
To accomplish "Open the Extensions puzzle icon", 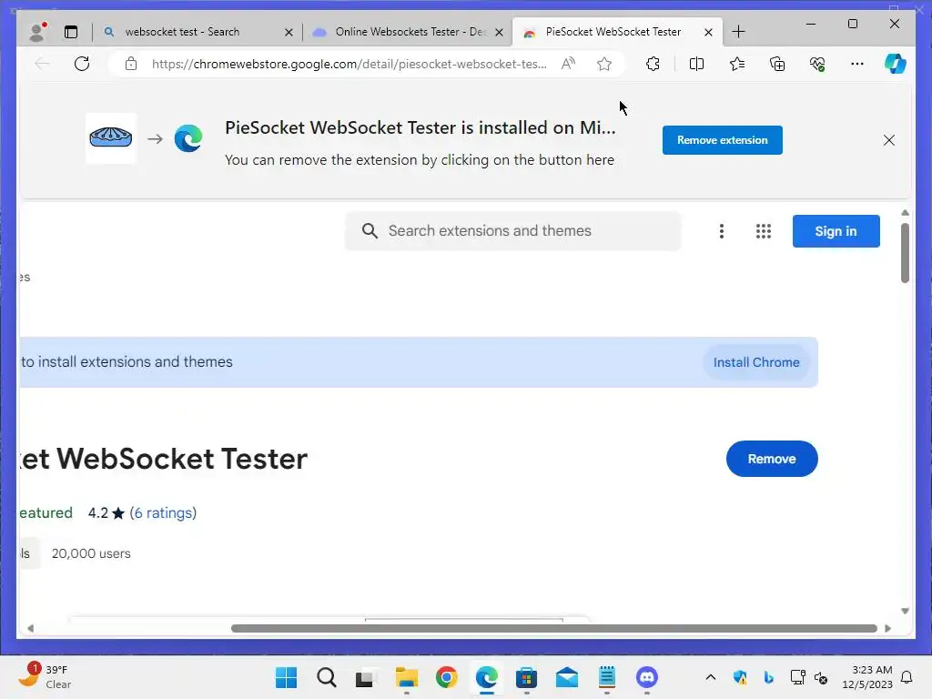I will tap(653, 64).
